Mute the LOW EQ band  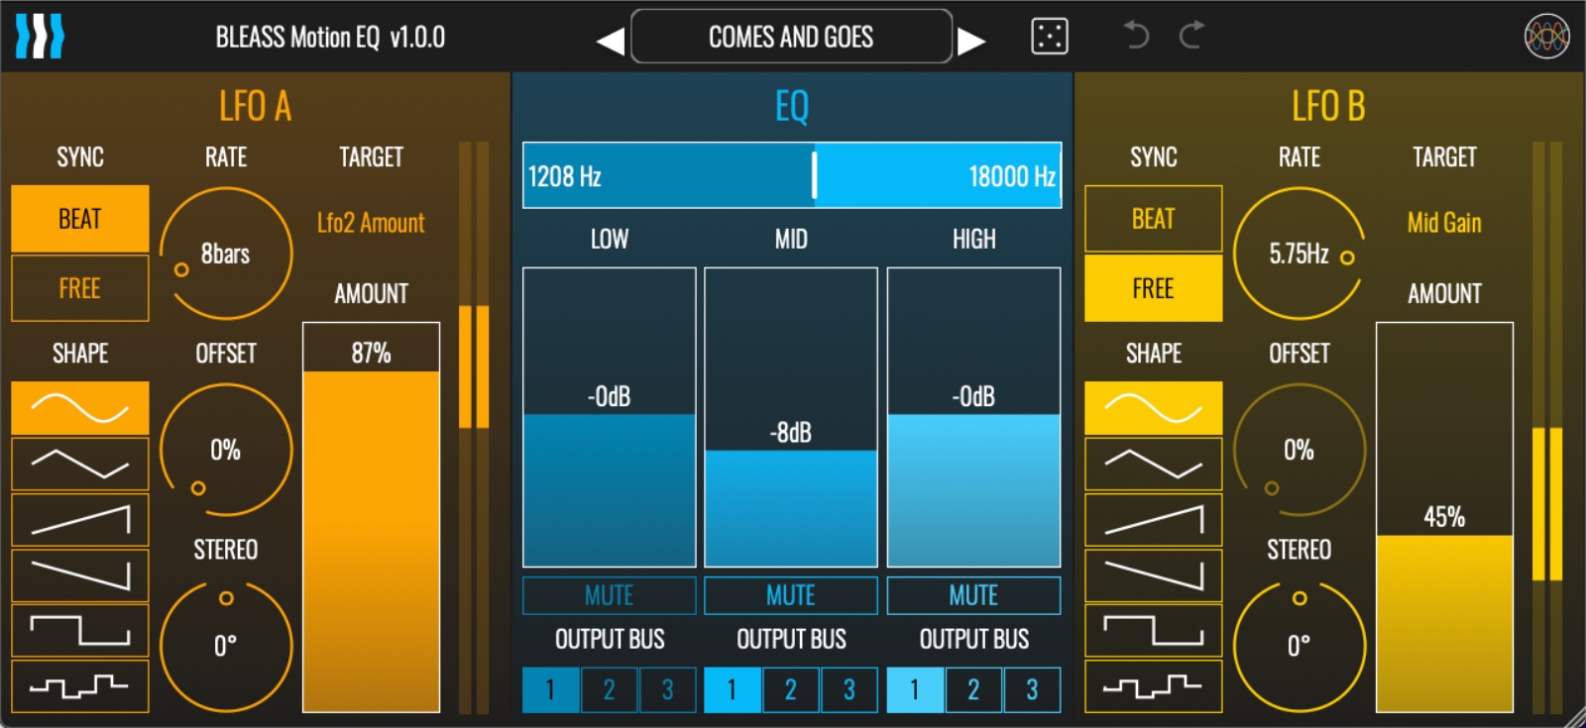609,595
